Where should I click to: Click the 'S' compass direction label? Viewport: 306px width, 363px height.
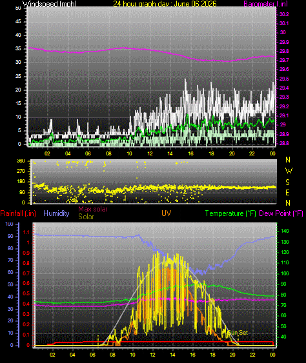coord(287,182)
